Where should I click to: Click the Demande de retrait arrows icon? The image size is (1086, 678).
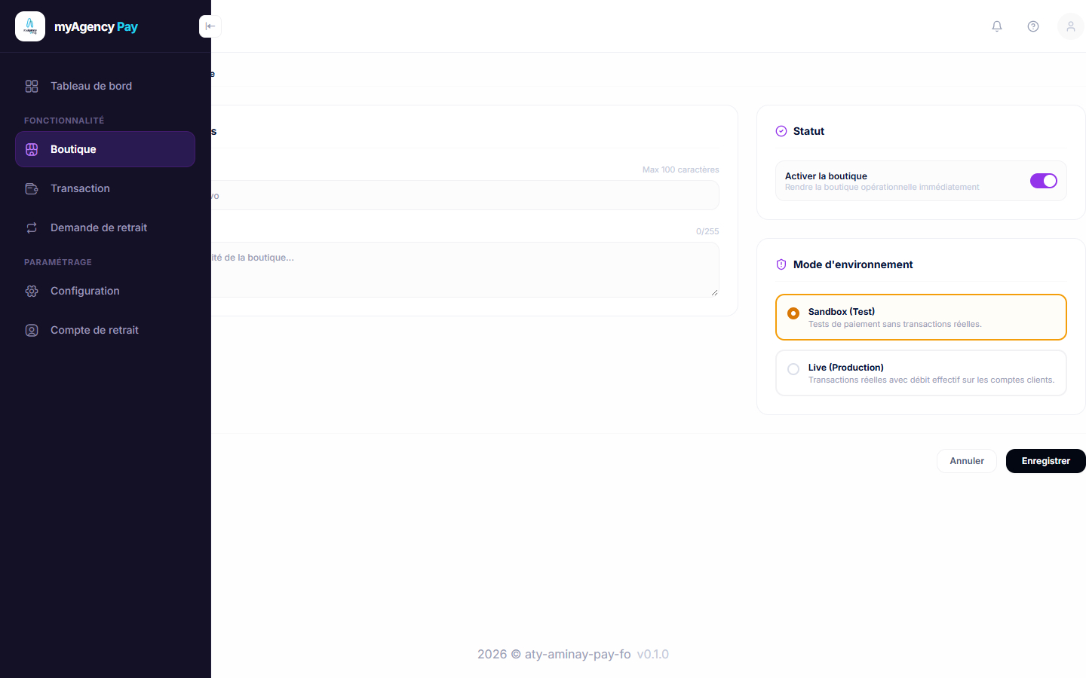point(32,228)
